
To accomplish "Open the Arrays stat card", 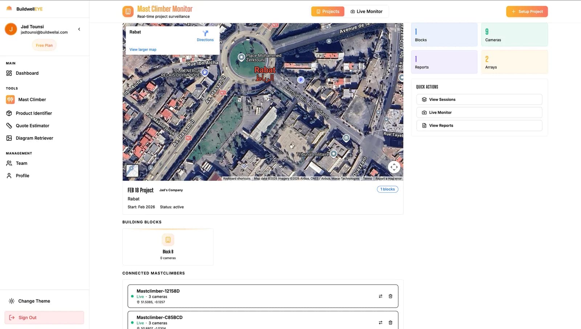I will [x=515, y=62].
